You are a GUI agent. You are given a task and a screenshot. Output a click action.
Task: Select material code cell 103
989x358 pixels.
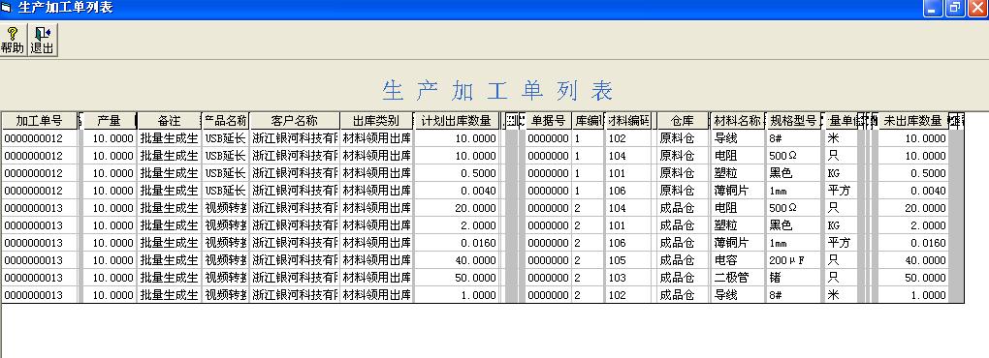coord(629,278)
